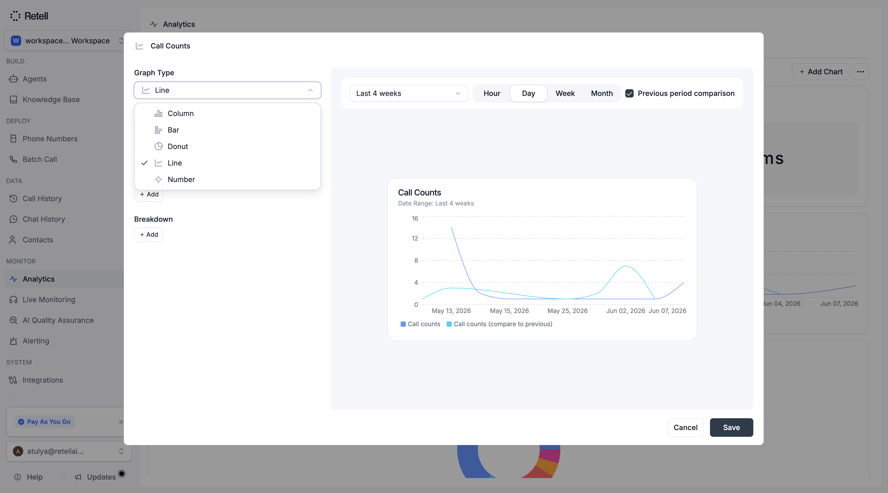Click the Analytics pulse icon in sidebar
Screen dimensions: 888x493
13,279
